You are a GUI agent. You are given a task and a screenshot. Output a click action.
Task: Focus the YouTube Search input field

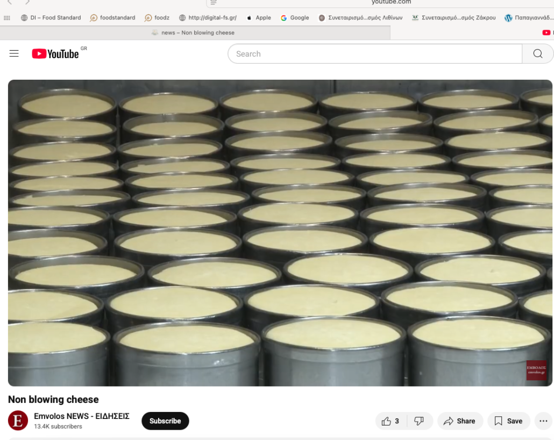coord(375,54)
